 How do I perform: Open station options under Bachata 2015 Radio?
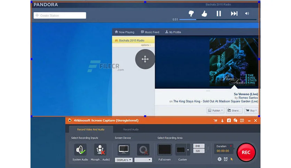point(146,45)
